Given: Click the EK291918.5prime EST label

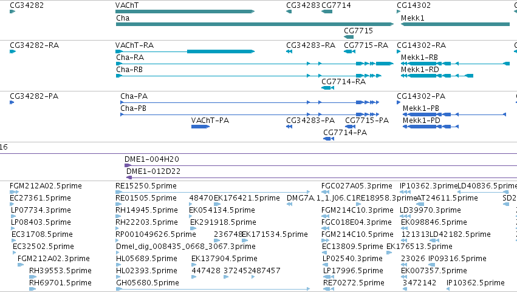Looking at the screenshot, I should [223, 222].
